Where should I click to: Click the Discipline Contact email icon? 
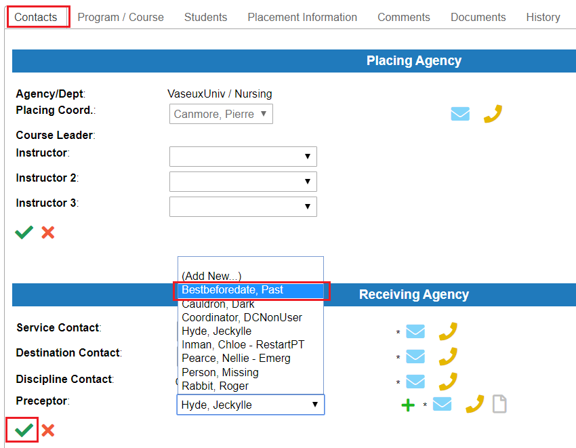415,382
